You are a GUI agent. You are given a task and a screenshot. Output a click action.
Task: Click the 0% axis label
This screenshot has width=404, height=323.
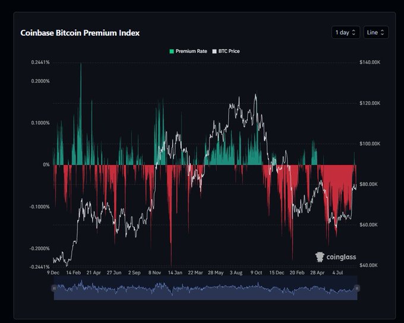tap(46, 164)
